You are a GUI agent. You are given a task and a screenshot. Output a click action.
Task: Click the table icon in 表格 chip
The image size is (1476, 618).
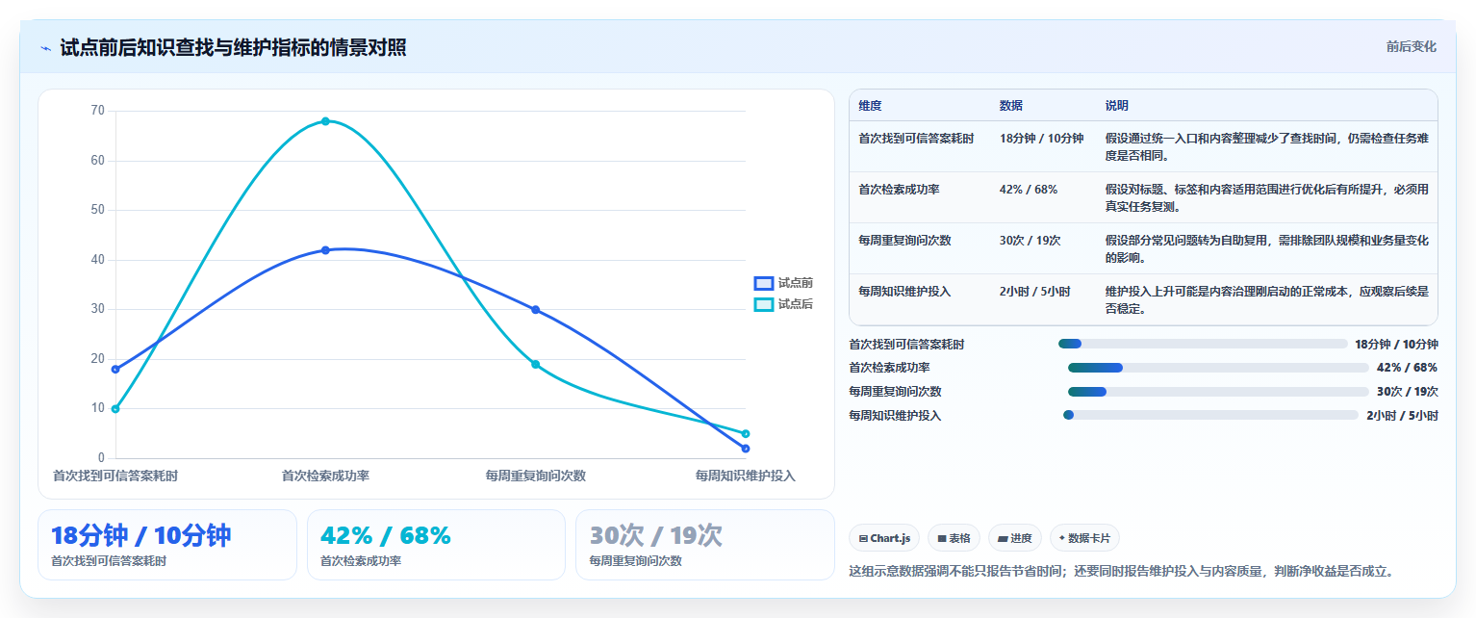pyautogui.click(x=942, y=538)
